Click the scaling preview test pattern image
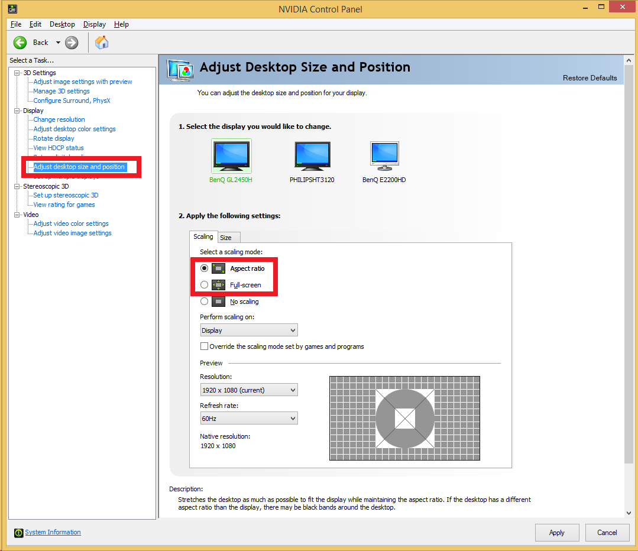Screen dimensions: 638x551 [404, 419]
